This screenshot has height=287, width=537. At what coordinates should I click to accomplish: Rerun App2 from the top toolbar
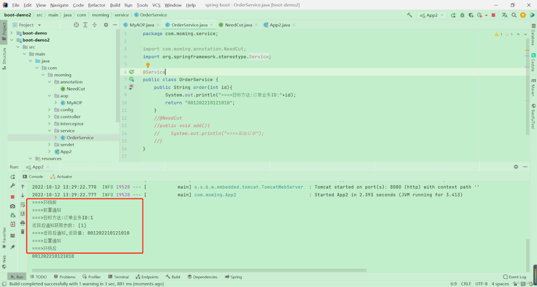click(x=453, y=15)
